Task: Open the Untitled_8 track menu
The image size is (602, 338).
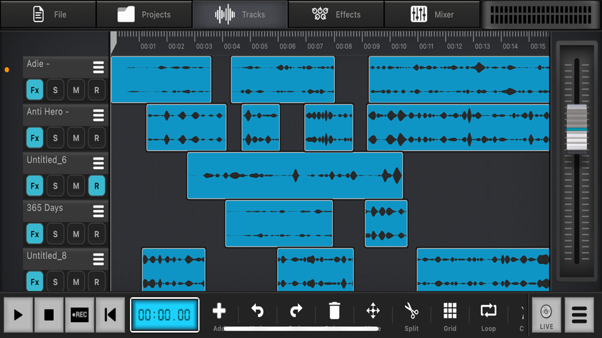Action: point(98,259)
